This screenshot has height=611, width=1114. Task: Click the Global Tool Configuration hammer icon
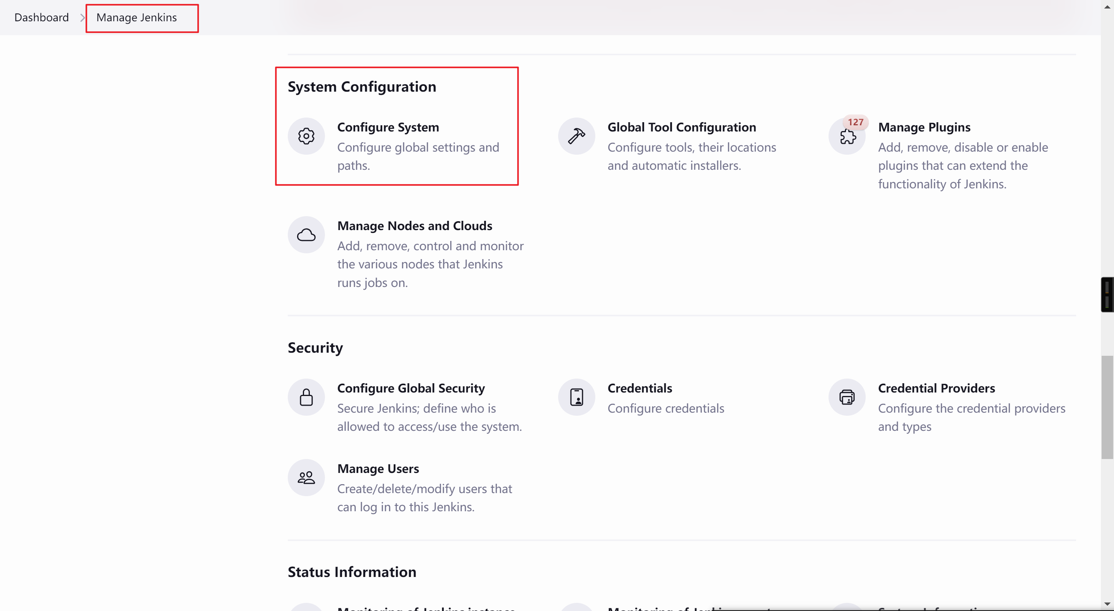click(576, 136)
